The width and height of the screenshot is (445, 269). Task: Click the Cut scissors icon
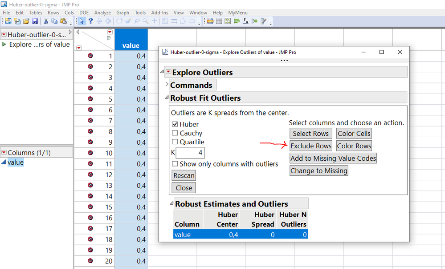click(45, 21)
